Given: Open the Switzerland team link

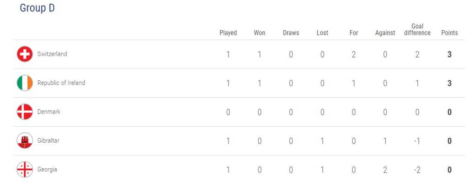Looking at the screenshot, I should [52, 54].
